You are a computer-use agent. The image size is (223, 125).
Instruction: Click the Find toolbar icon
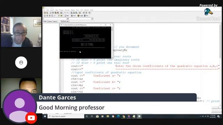pos(71,12)
